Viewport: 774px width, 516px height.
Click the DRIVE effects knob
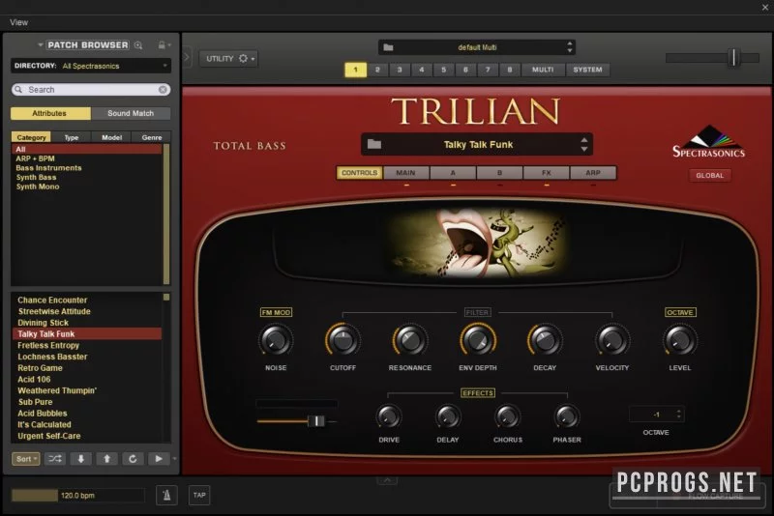coord(389,416)
